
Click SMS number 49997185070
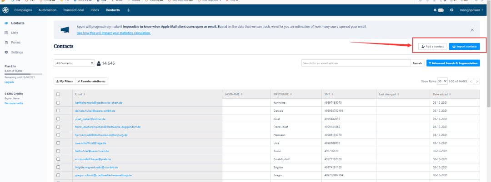coord(334,102)
